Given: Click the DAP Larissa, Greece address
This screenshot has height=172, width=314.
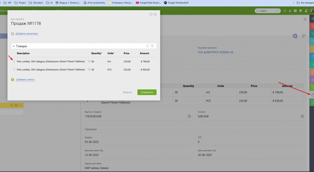Looking at the screenshot, I should point(96,168).
